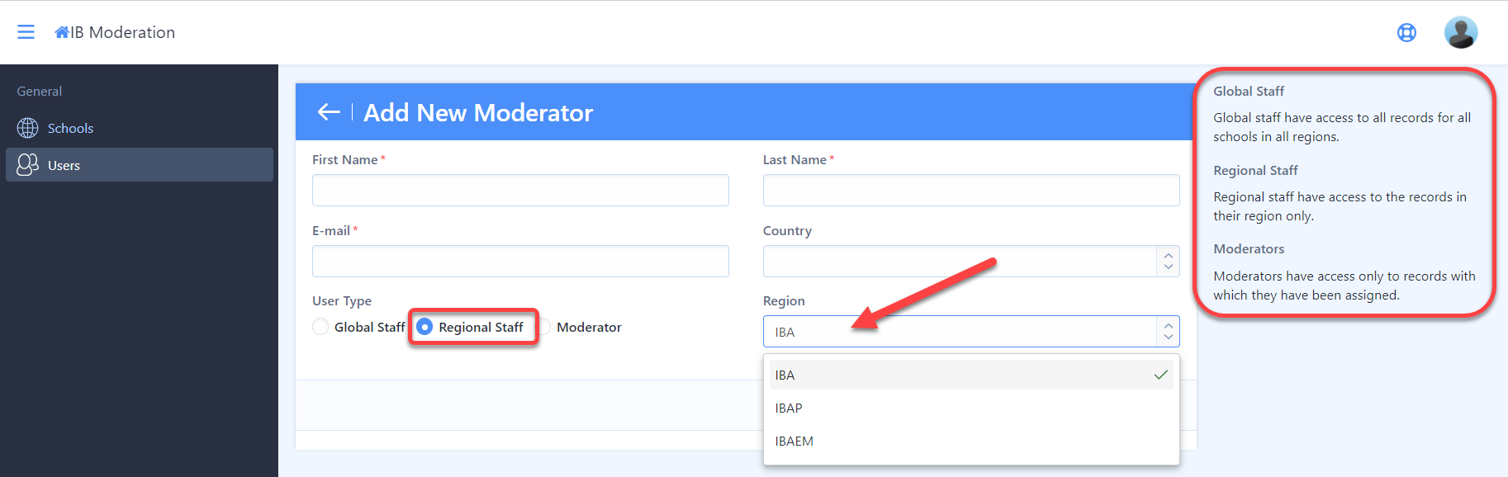Screen dimensions: 1508x477
Task: Choose IBAP from the Region list
Action: tap(971, 408)
